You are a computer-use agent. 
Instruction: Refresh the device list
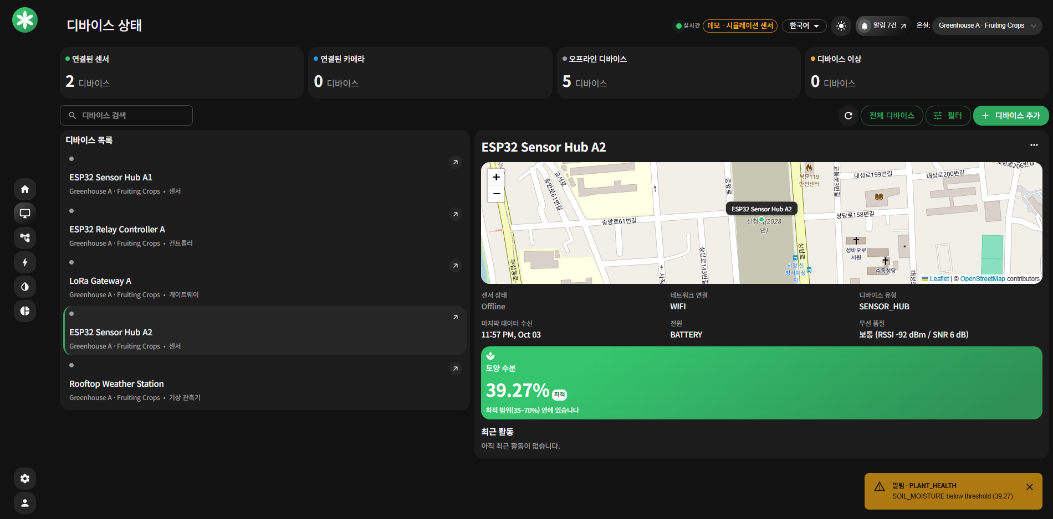pos(848,116)
